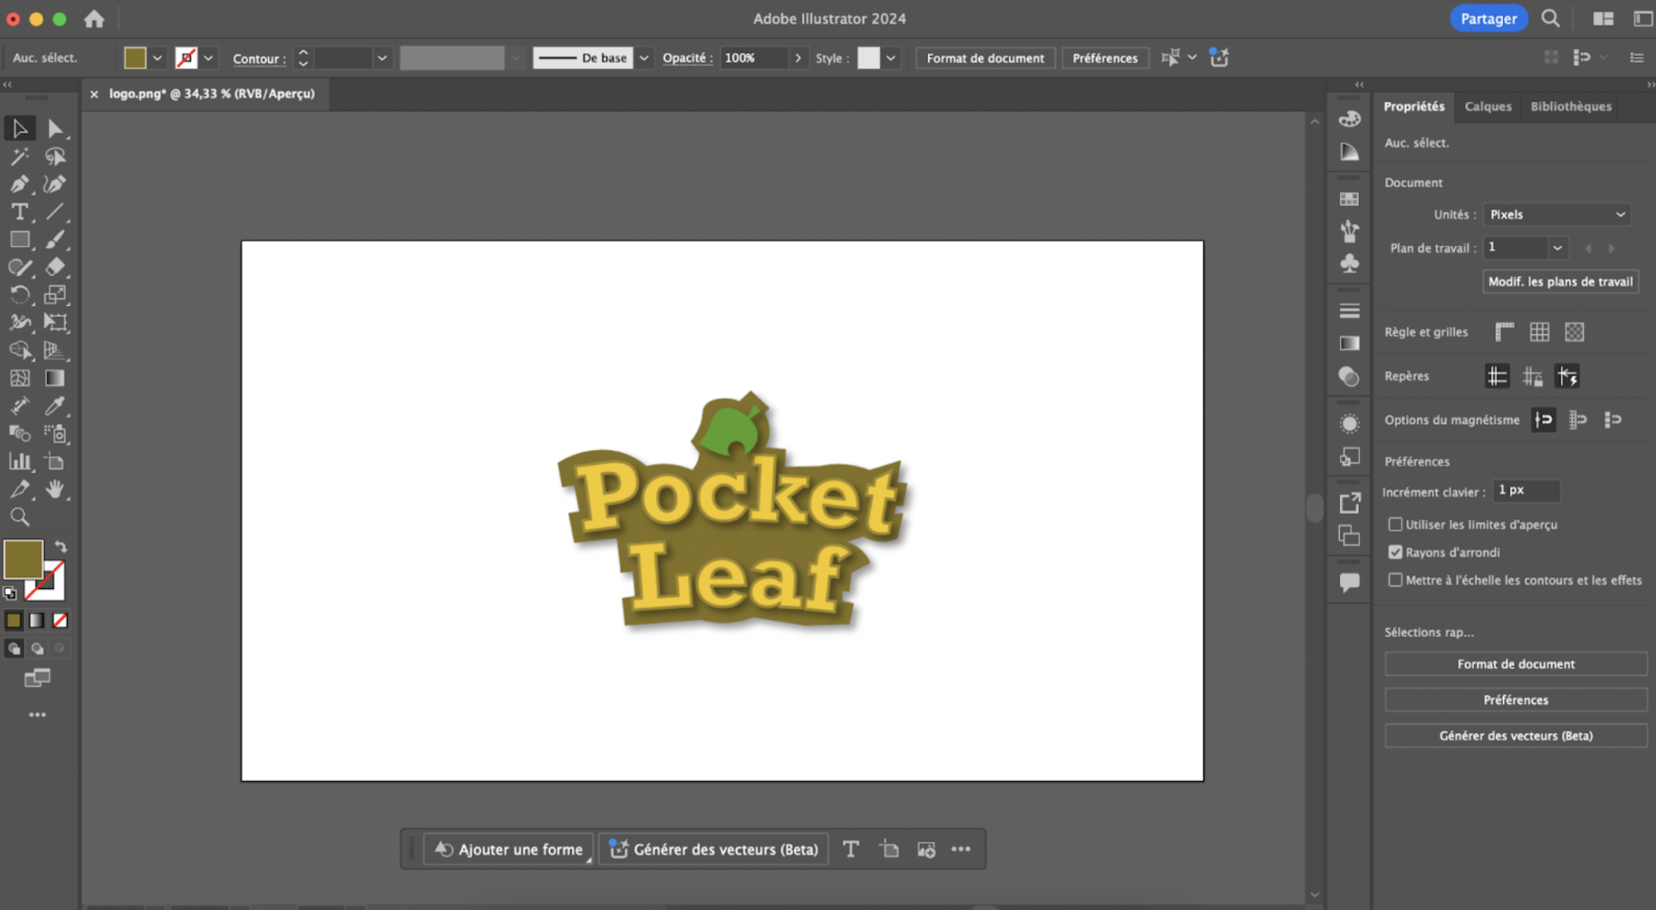
Task: Open Plan de travail number dropdown
Action: (x=1557, y=247)
